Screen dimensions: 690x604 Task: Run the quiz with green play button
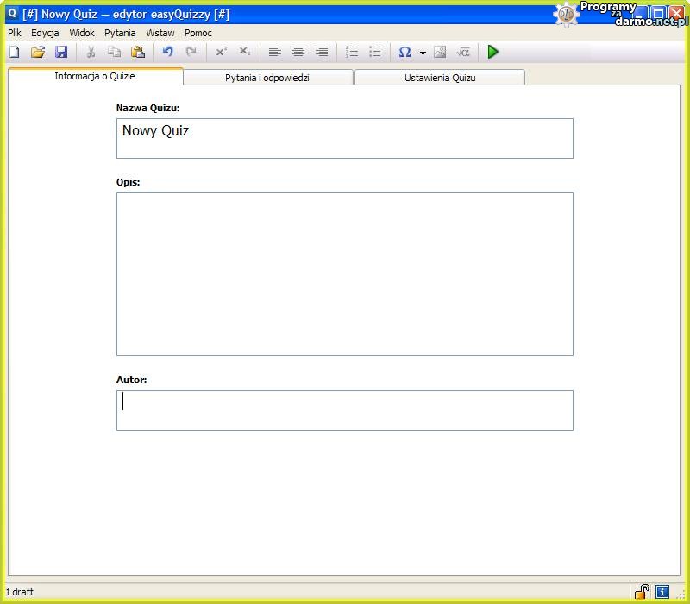coord(493,52)
